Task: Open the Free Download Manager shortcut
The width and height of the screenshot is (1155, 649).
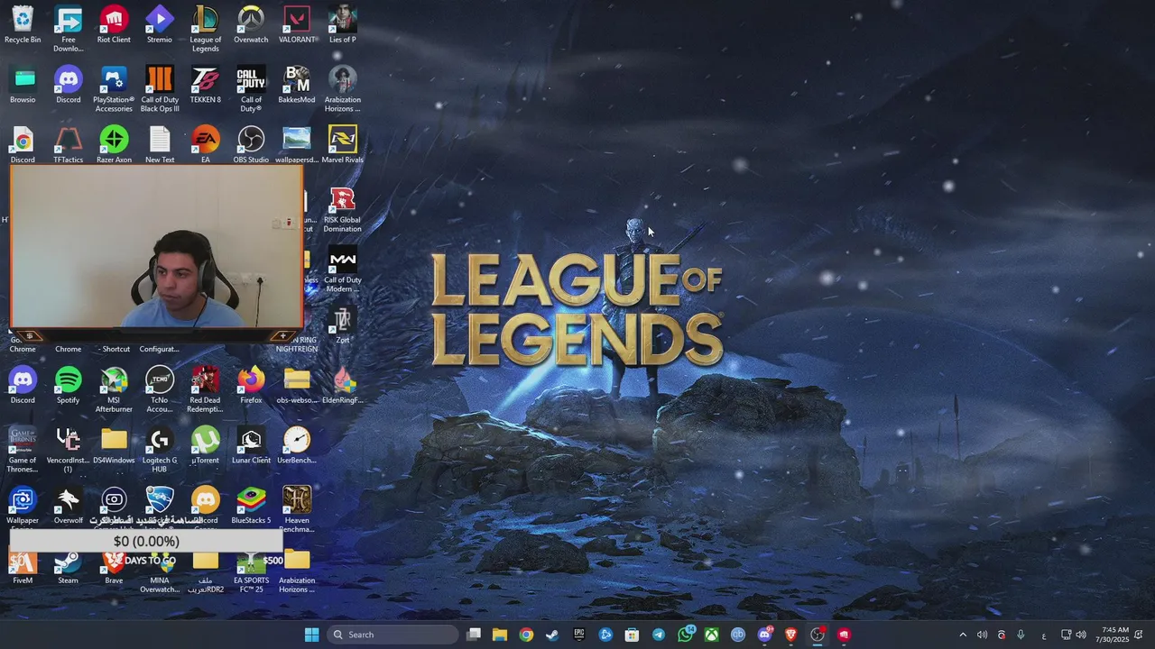Action: (69, 29)
